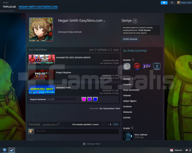Image resolution: width=192 pixels, height=153 pixels.
Task: Click the magenta achievement square
Action: [84, 99]
